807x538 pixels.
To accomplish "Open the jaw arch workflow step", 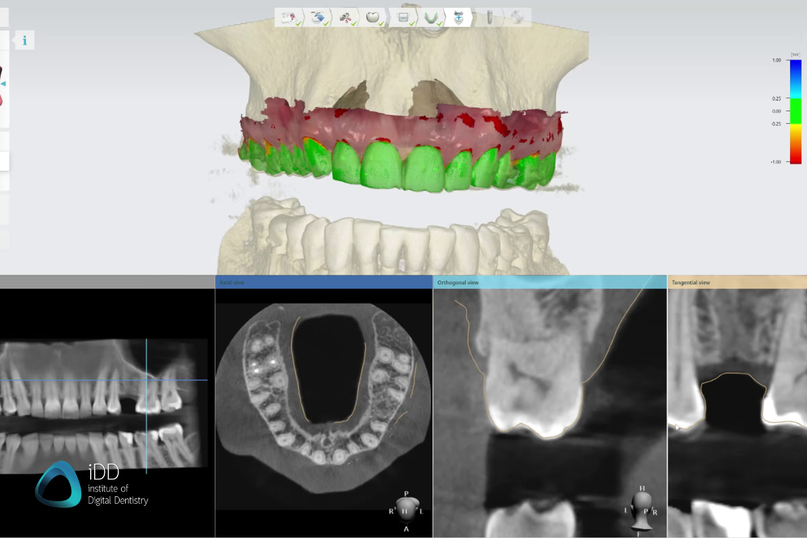I will pos(430,16).
